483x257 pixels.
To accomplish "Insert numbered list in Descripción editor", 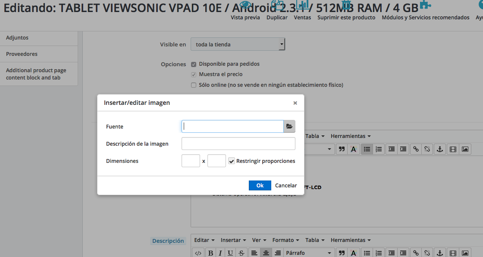I will pos(379,253).
